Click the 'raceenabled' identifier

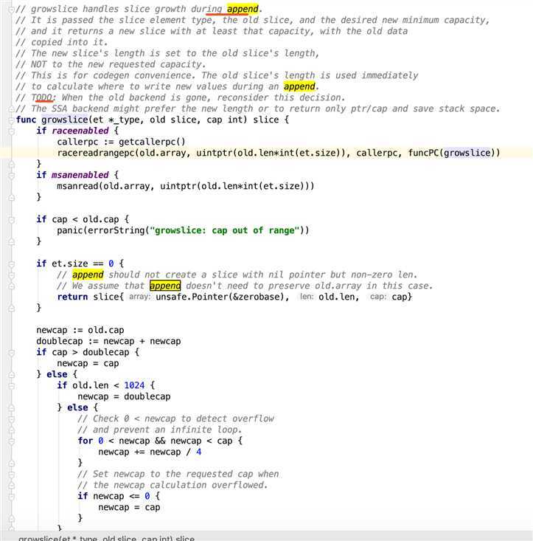coord(80,131)
